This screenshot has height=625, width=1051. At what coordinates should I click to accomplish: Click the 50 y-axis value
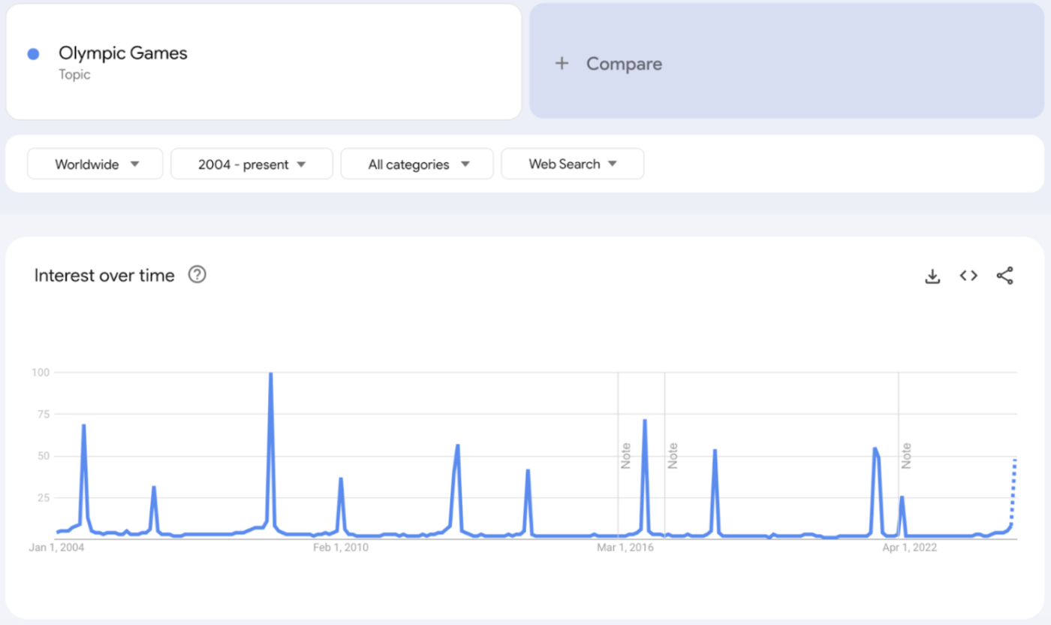click(x=44, y=456)
